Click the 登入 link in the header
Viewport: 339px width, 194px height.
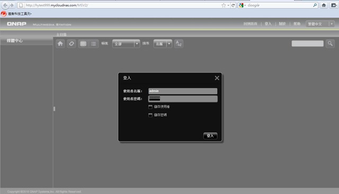coord(268,24)
